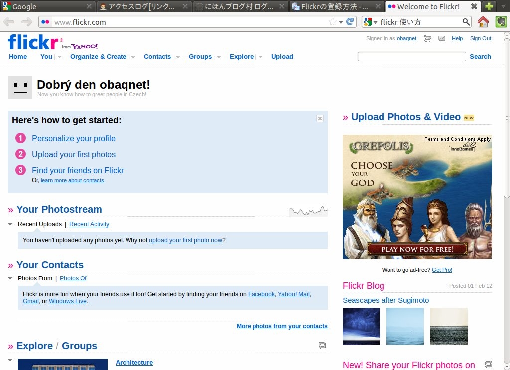510x370 pixels.
Task: Switch to the アクセスログ tab
Action: (143, 6)
